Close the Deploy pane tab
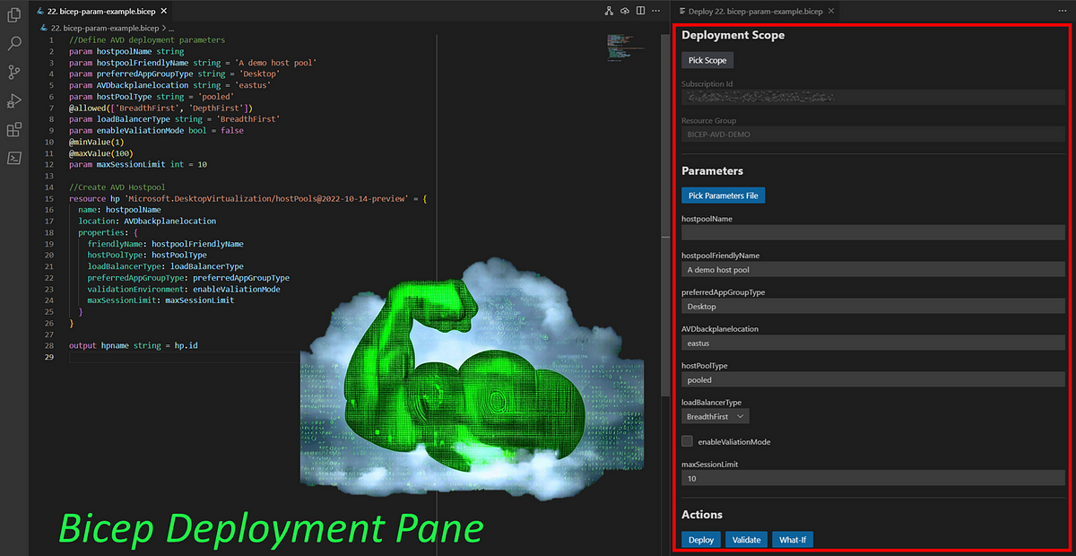 tap(831, 11)
